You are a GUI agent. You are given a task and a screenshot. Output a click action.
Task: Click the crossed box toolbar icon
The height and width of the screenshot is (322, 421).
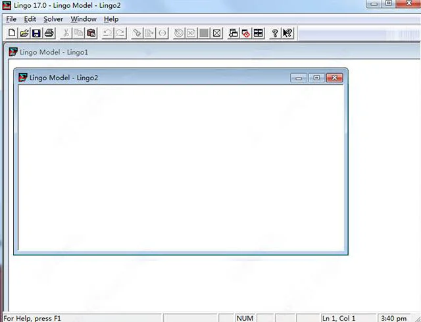point(216,33)
